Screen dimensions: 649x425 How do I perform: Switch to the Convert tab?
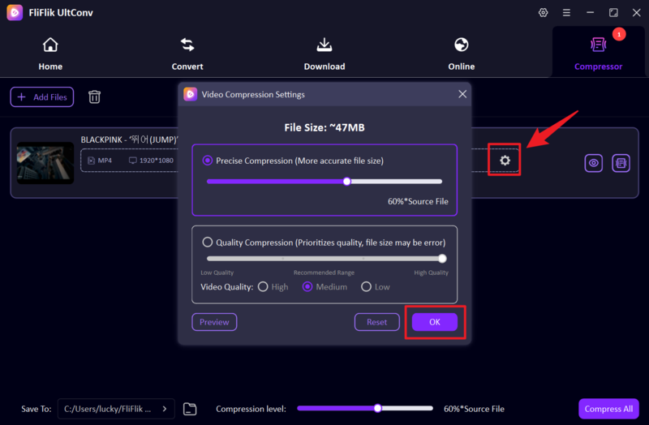coord(187,54)
